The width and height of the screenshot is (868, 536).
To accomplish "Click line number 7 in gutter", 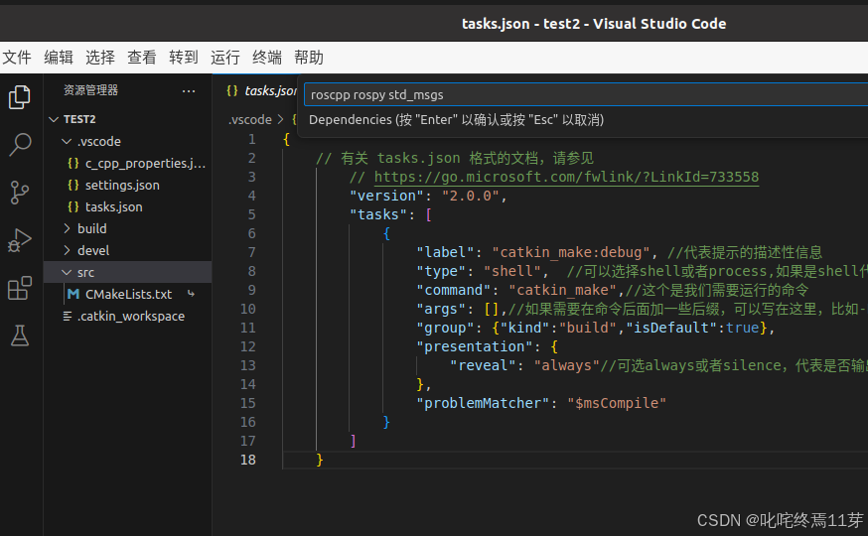I will [252, 252].
